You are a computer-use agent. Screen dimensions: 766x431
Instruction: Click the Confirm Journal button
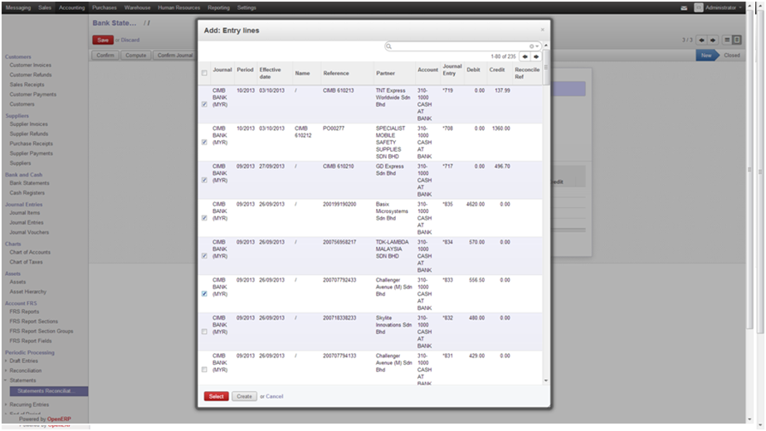(175, 56)
